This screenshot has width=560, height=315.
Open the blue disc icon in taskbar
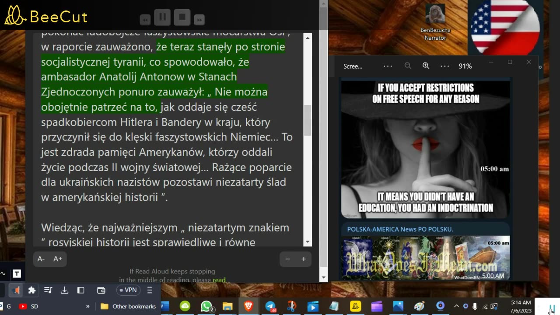tap(441, 306)
